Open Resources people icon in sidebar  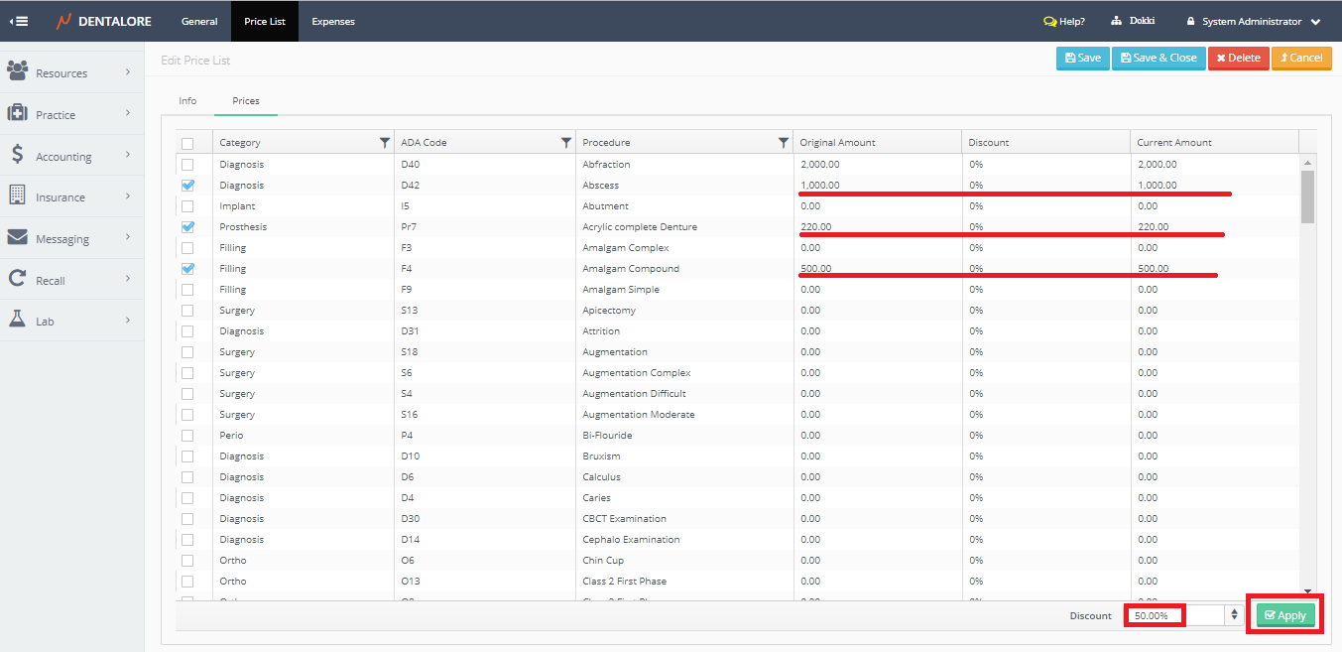[x=17, y=71]
